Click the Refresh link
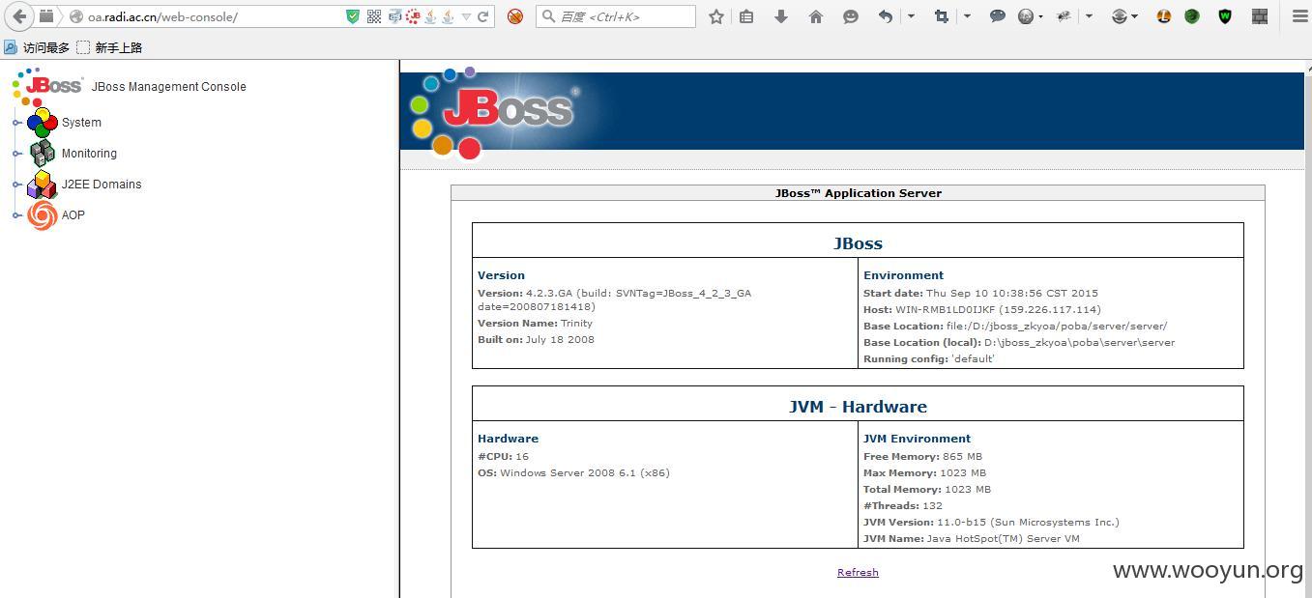Viewport: 1312px width, 598px height. coord(858,572)
